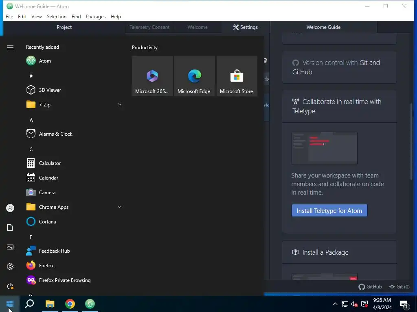Select the Settings tab
The height and width of the screenshot is (312, 417).
pyautogui.click(x=245, y=27)
